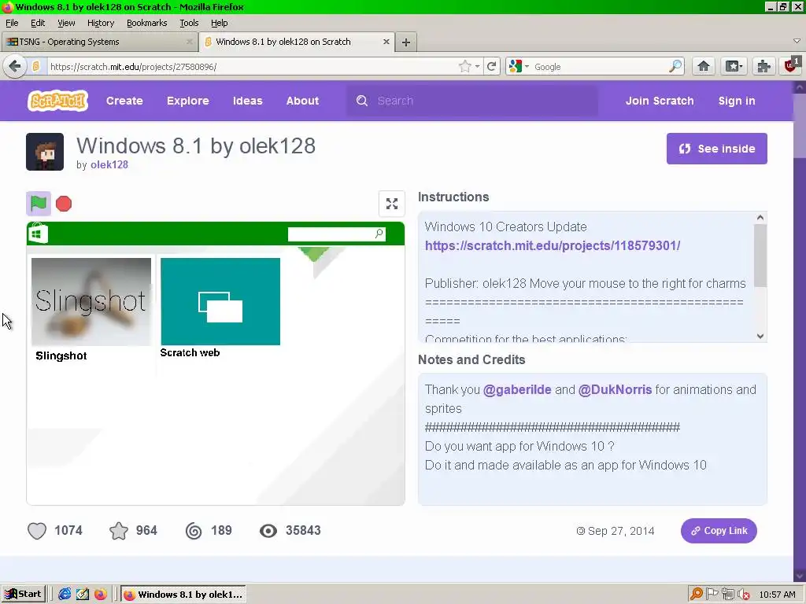Image resolution: width=806 pixels, height=604 pixels.
Task: Open the list all tabs dropdown
Action: pos(797,41)
